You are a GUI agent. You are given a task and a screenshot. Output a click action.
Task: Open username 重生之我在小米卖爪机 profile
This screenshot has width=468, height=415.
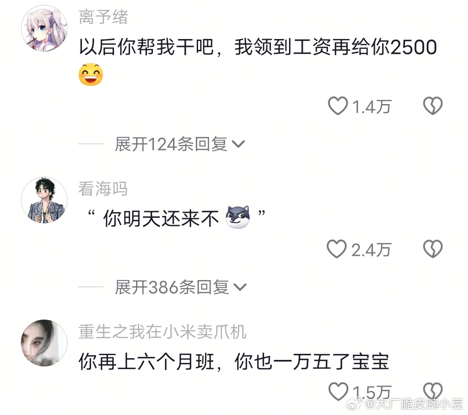[x=162, y=332]
